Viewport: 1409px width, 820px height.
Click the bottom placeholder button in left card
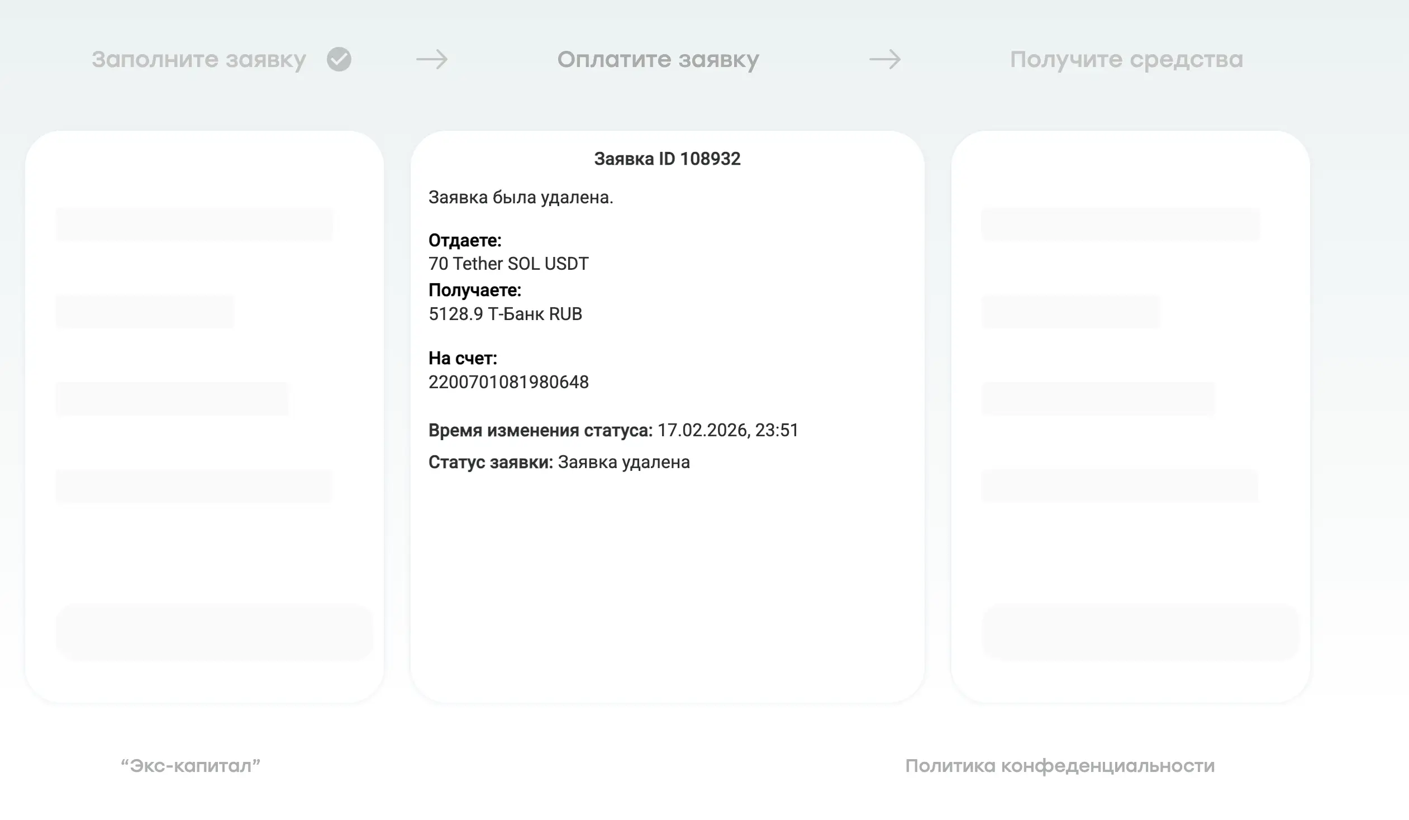coord(214,632)
